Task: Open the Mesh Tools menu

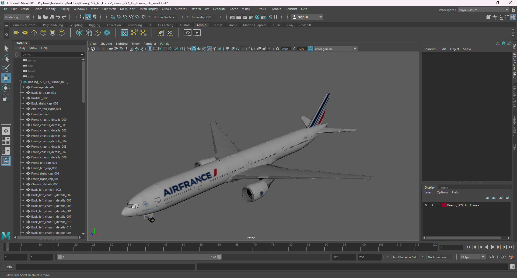Action: coord(128,9)
